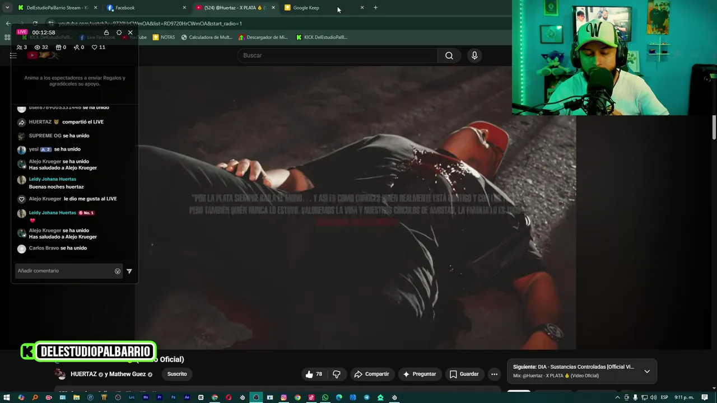Image resolution: width=717 pixels, height=403 pixels.
Task: Like the video with 78 thumbs up
Action: (314, 374)
